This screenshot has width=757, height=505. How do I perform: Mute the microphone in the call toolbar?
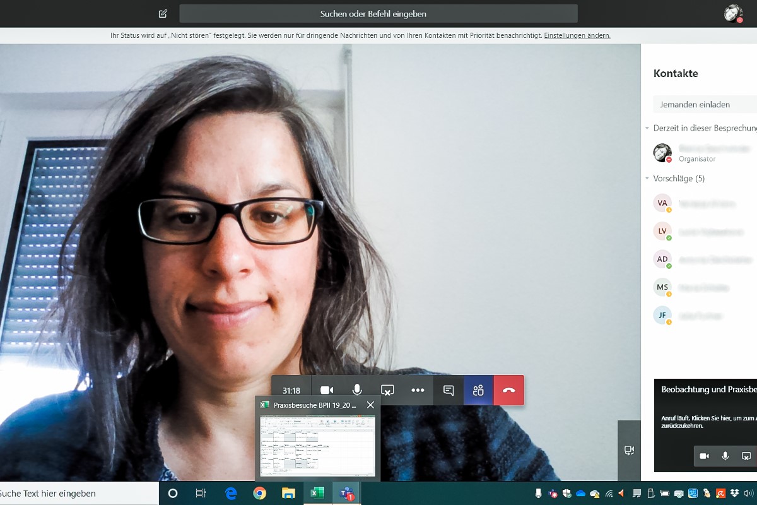click(x=357, y=390)
